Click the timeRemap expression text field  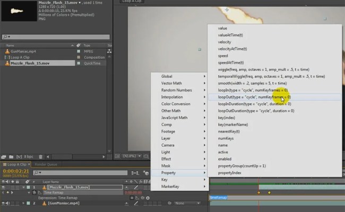277,198
